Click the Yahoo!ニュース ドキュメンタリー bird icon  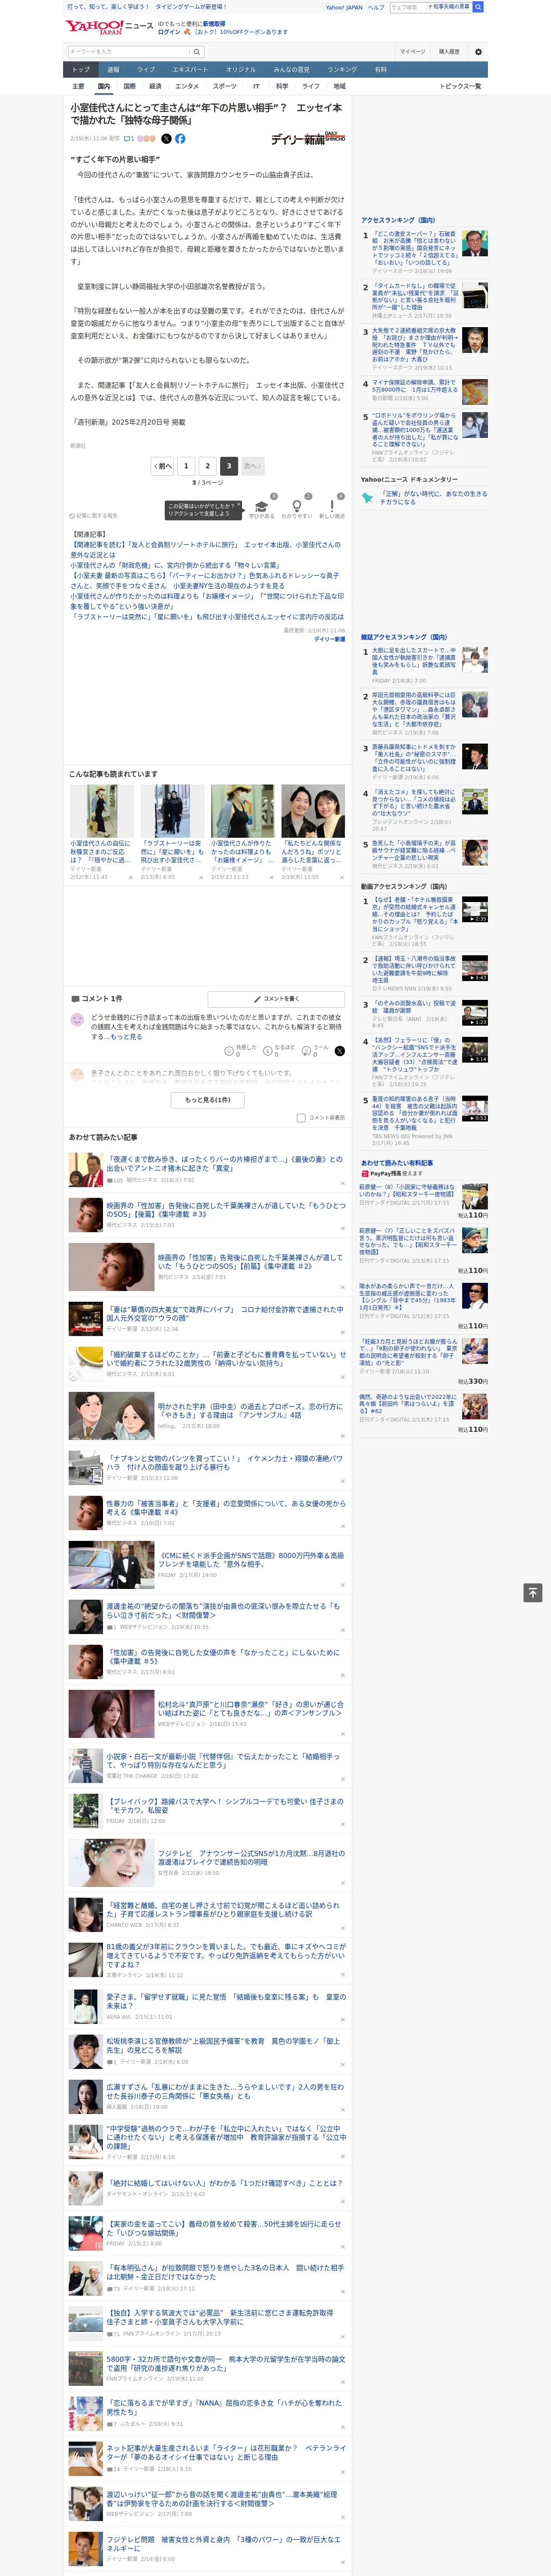[x=367, y=497]
